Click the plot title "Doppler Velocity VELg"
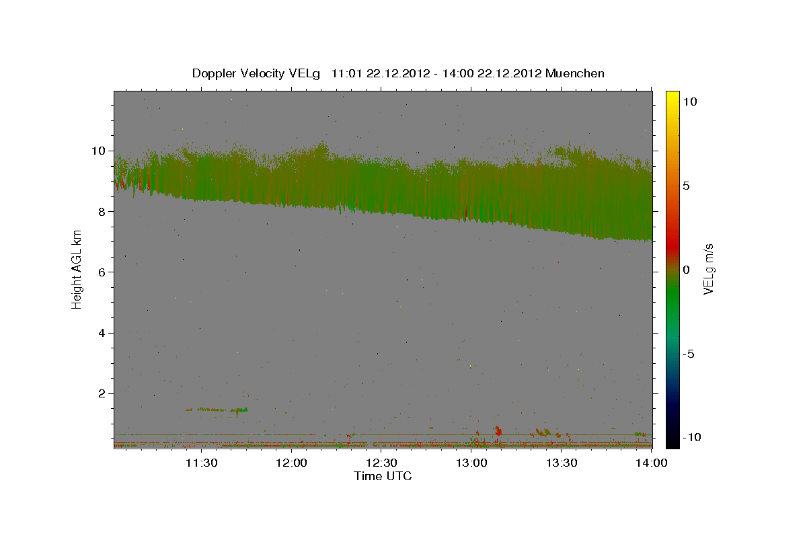 [x=257, y=73]
